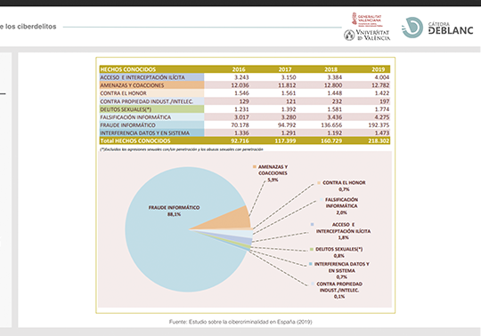The height and width of the screenshot is (336, 481).
Task: Click the 2019 Fraude Informático value 192.375
Action: (379, 124)
